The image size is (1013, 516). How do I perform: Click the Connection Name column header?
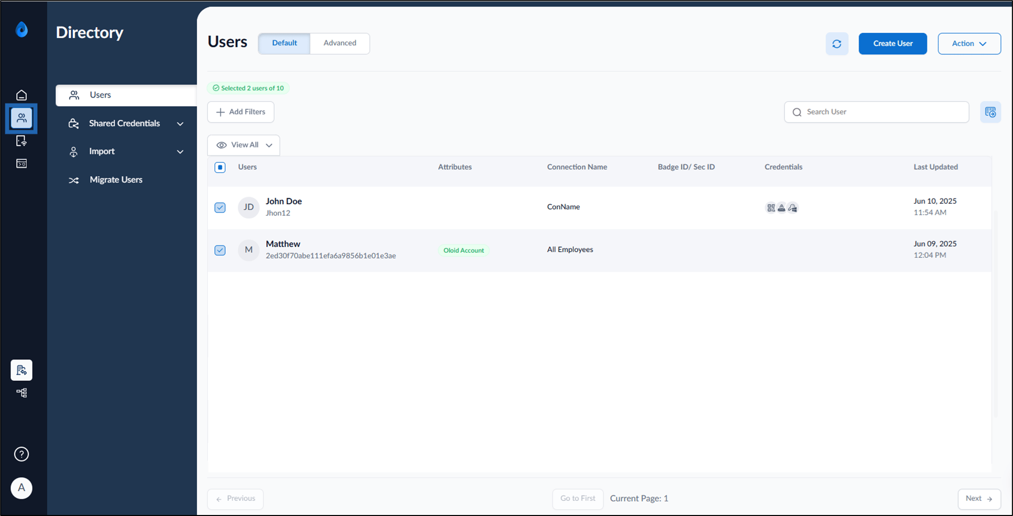tap(577, 167)
